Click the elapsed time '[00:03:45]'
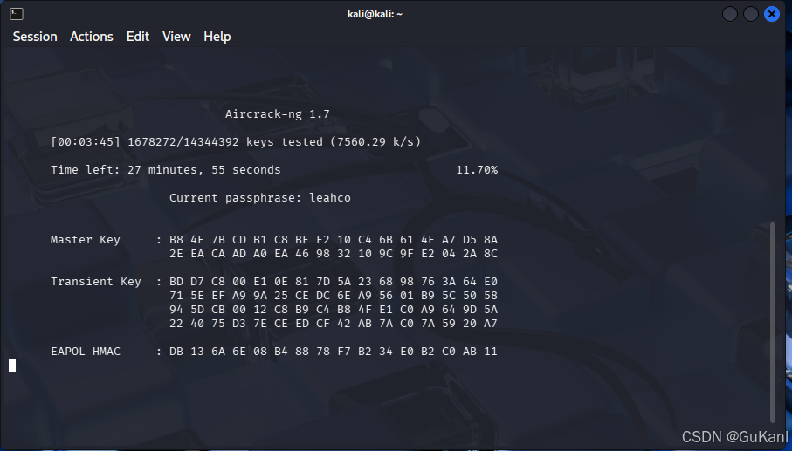This screenshot has height=451, width=792. click(86, 142)
